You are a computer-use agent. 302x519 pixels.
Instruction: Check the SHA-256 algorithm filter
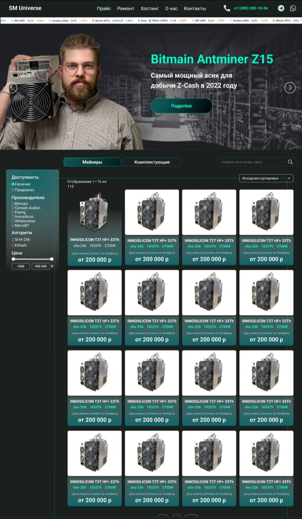coord(13,240)
